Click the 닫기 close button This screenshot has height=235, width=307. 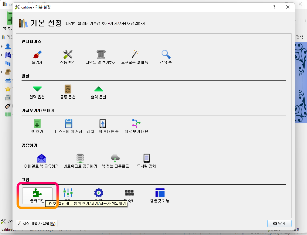279,223
